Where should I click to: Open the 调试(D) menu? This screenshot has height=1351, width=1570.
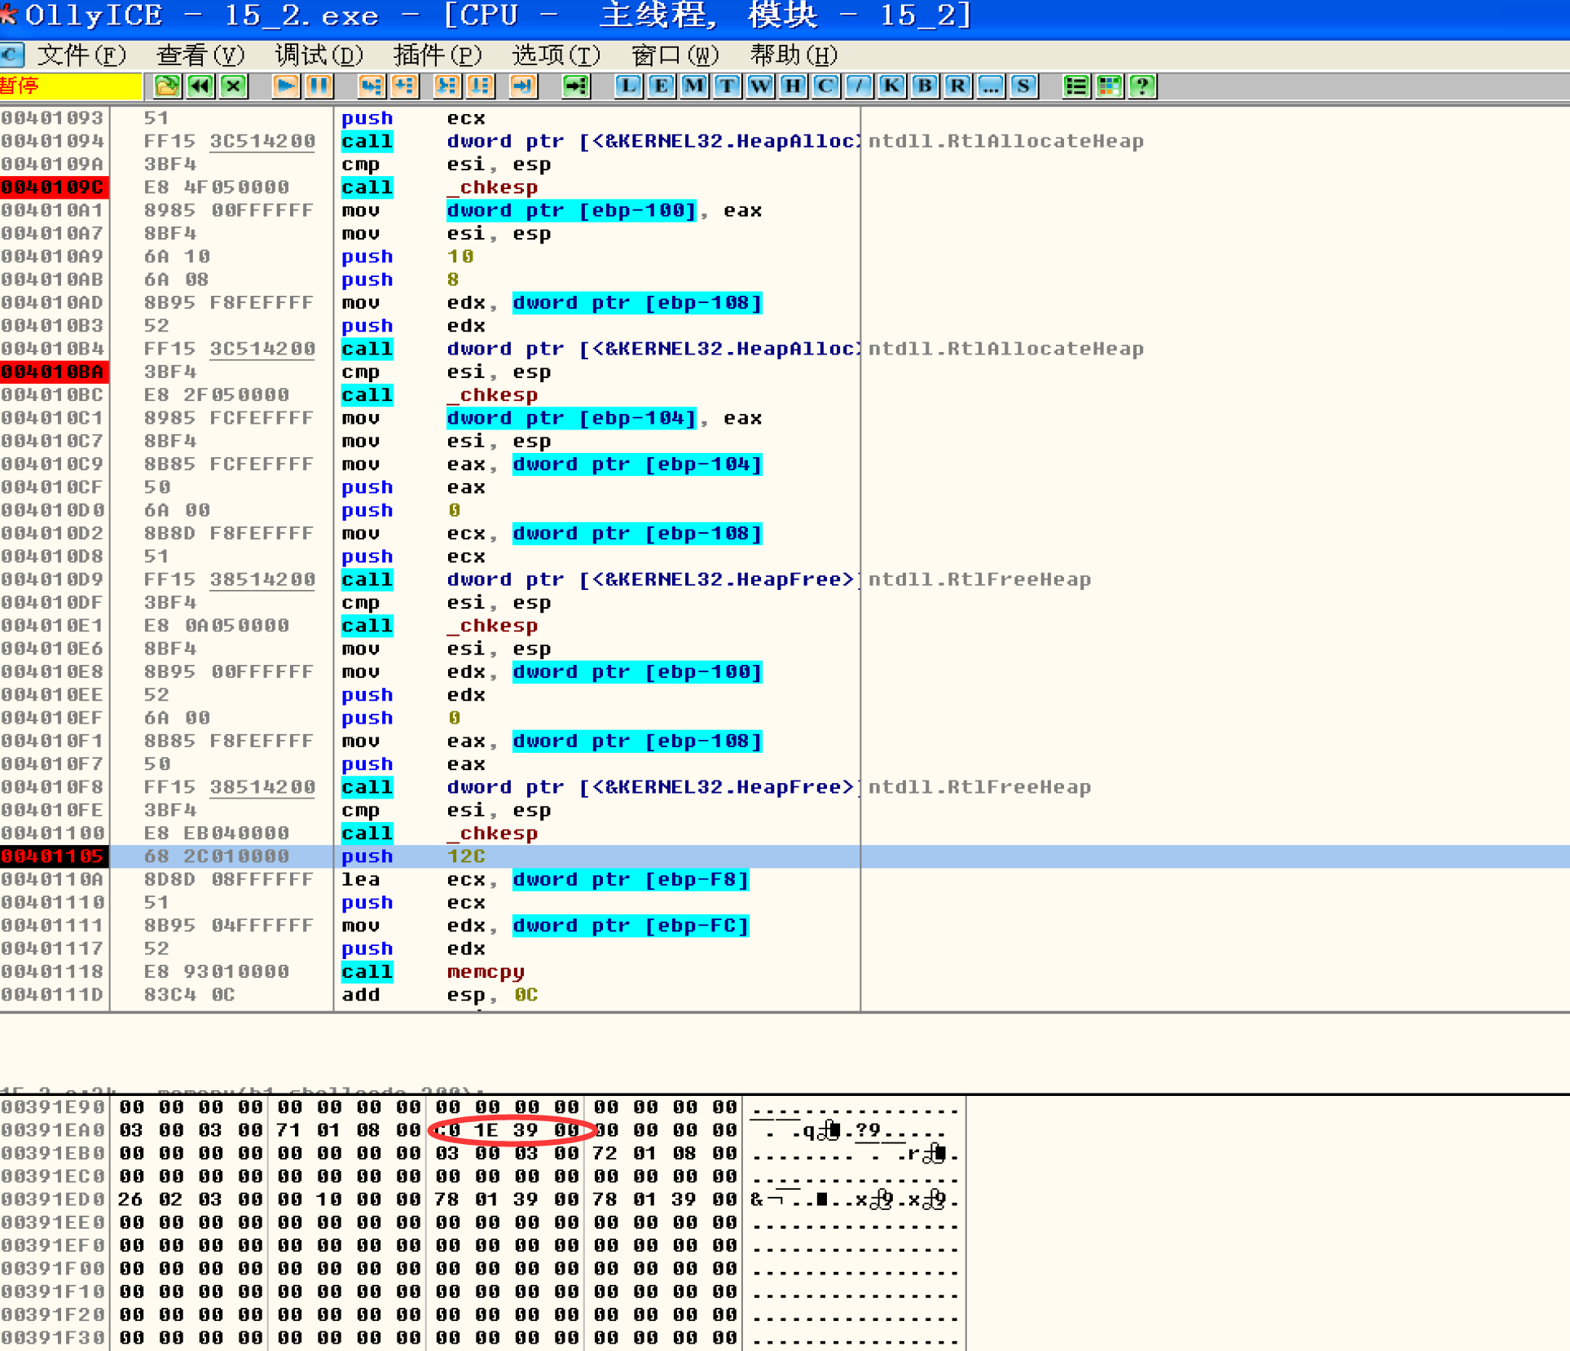(319, 55)
